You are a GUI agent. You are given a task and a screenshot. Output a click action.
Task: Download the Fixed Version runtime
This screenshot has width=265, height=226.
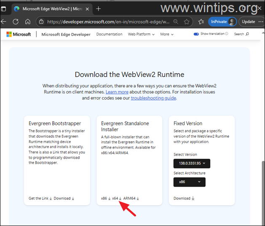point(184,198)
